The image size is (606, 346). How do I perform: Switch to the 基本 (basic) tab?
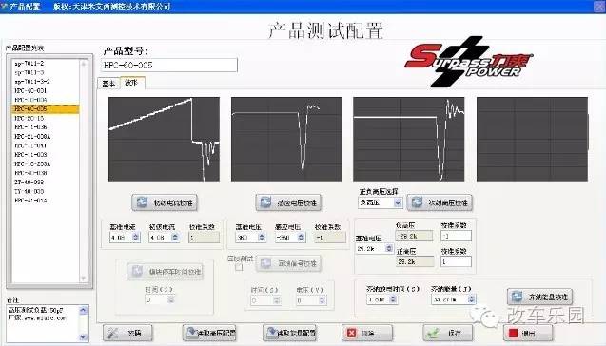(108, 83)
